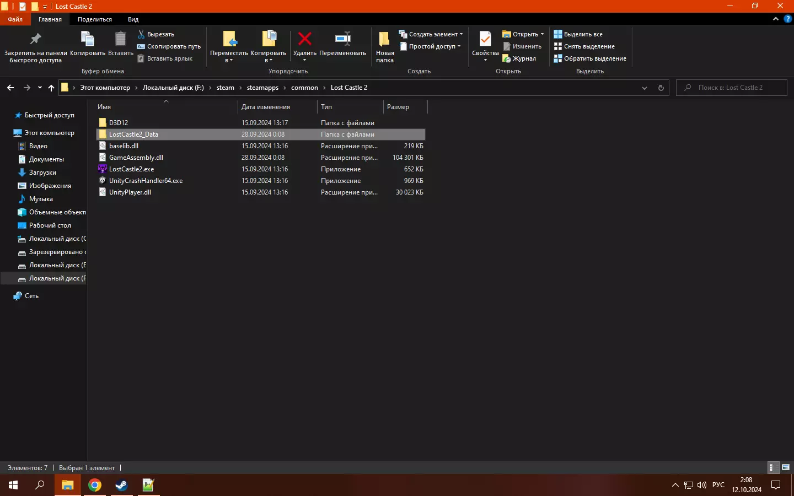This screenshot has height=496, width=794.
Task: Sort by Тип column header
Action: pos(350,107)
